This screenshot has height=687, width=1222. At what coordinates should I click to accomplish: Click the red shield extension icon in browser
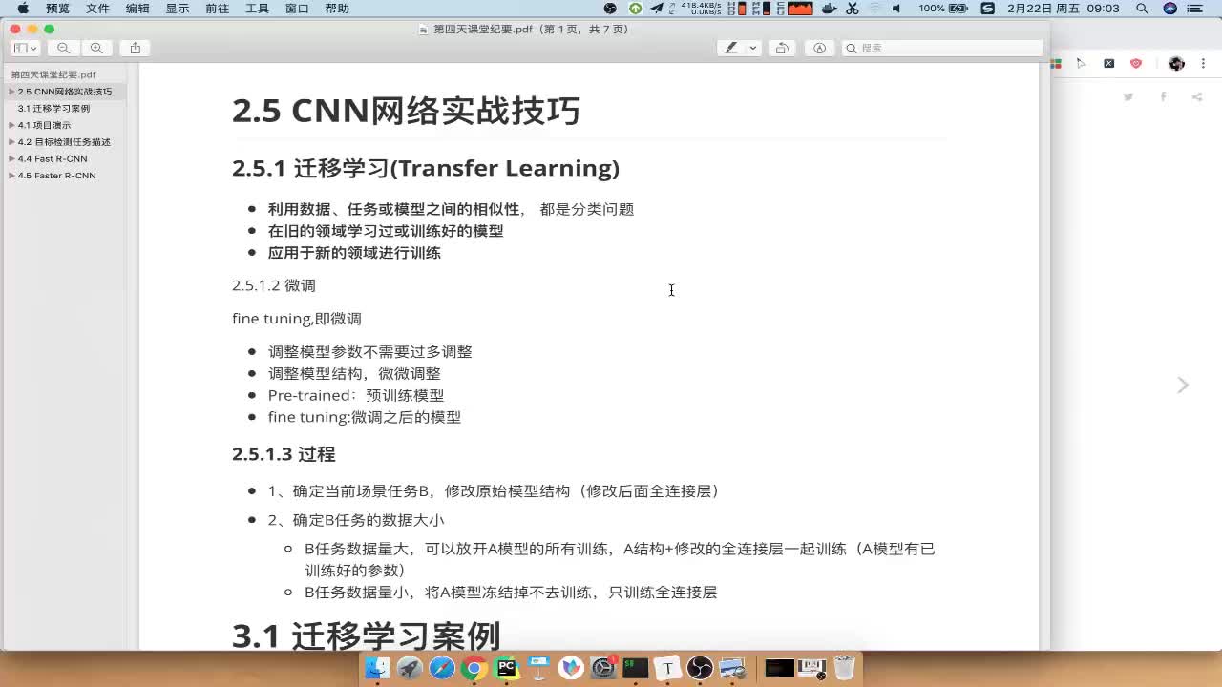(1136, 63)
